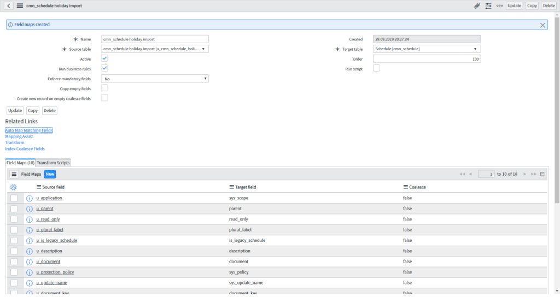560x303 pixels.
Task: Click the back arrow icon in header
Action: coord(9,5)
